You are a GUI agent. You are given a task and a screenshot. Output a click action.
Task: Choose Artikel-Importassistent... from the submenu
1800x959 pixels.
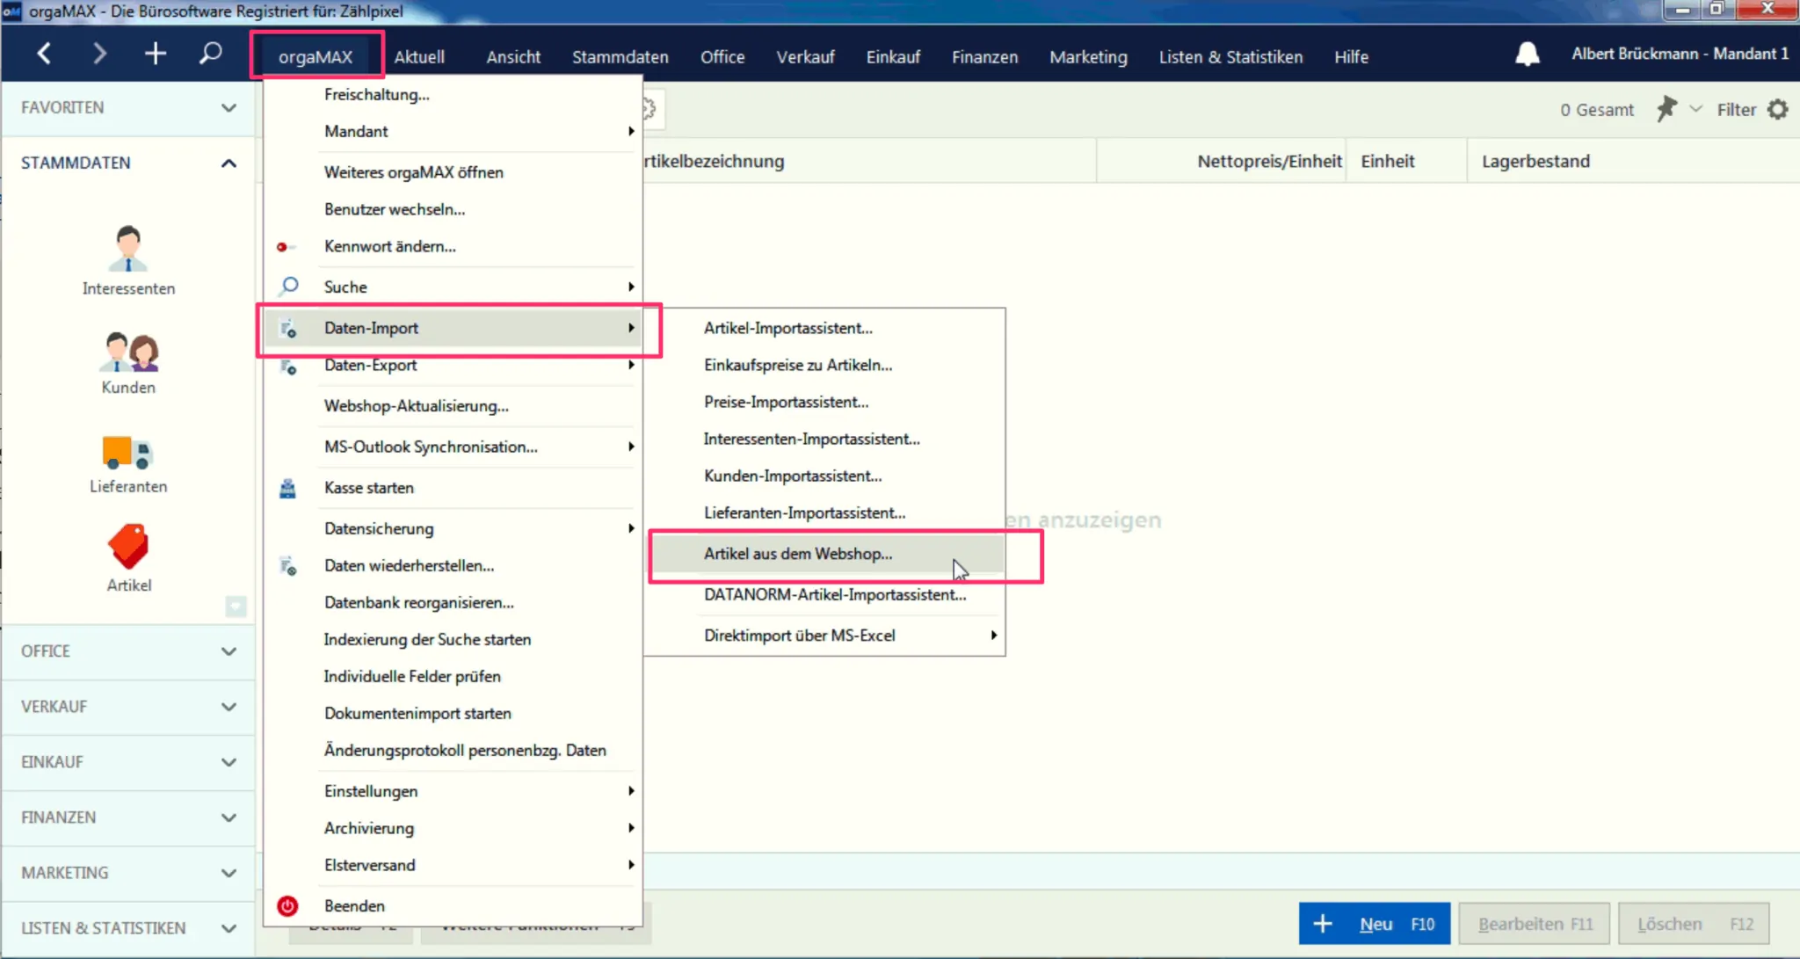coord(826,328)
